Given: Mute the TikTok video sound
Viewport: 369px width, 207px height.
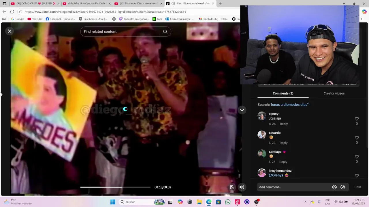Looking at the screenshot, I should 242,187.
